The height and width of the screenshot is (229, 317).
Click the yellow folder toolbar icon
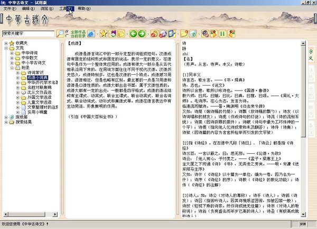[122, 34]
